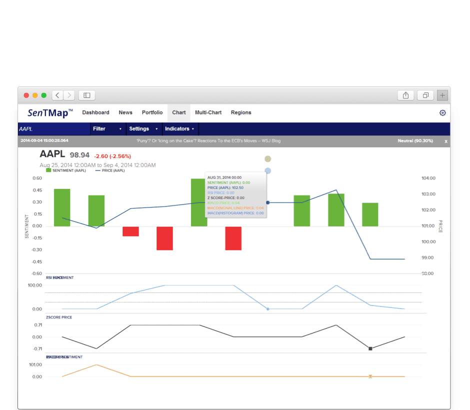Toggle the SENTIMENT (AAPL) legend entry
The height and width of the screenshot is (410, 470).
tap(66, 170)
